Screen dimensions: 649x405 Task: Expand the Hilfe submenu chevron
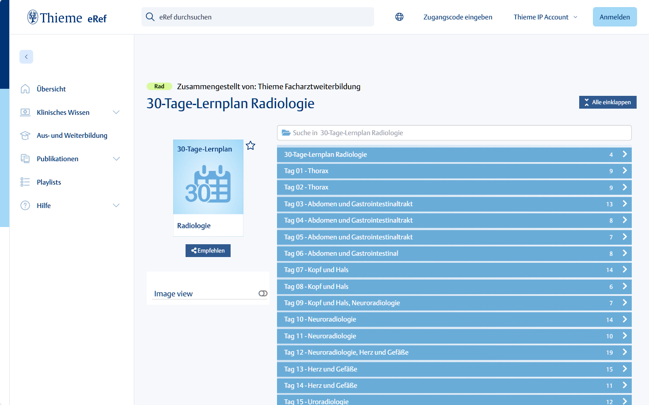(x=116, y=205)
